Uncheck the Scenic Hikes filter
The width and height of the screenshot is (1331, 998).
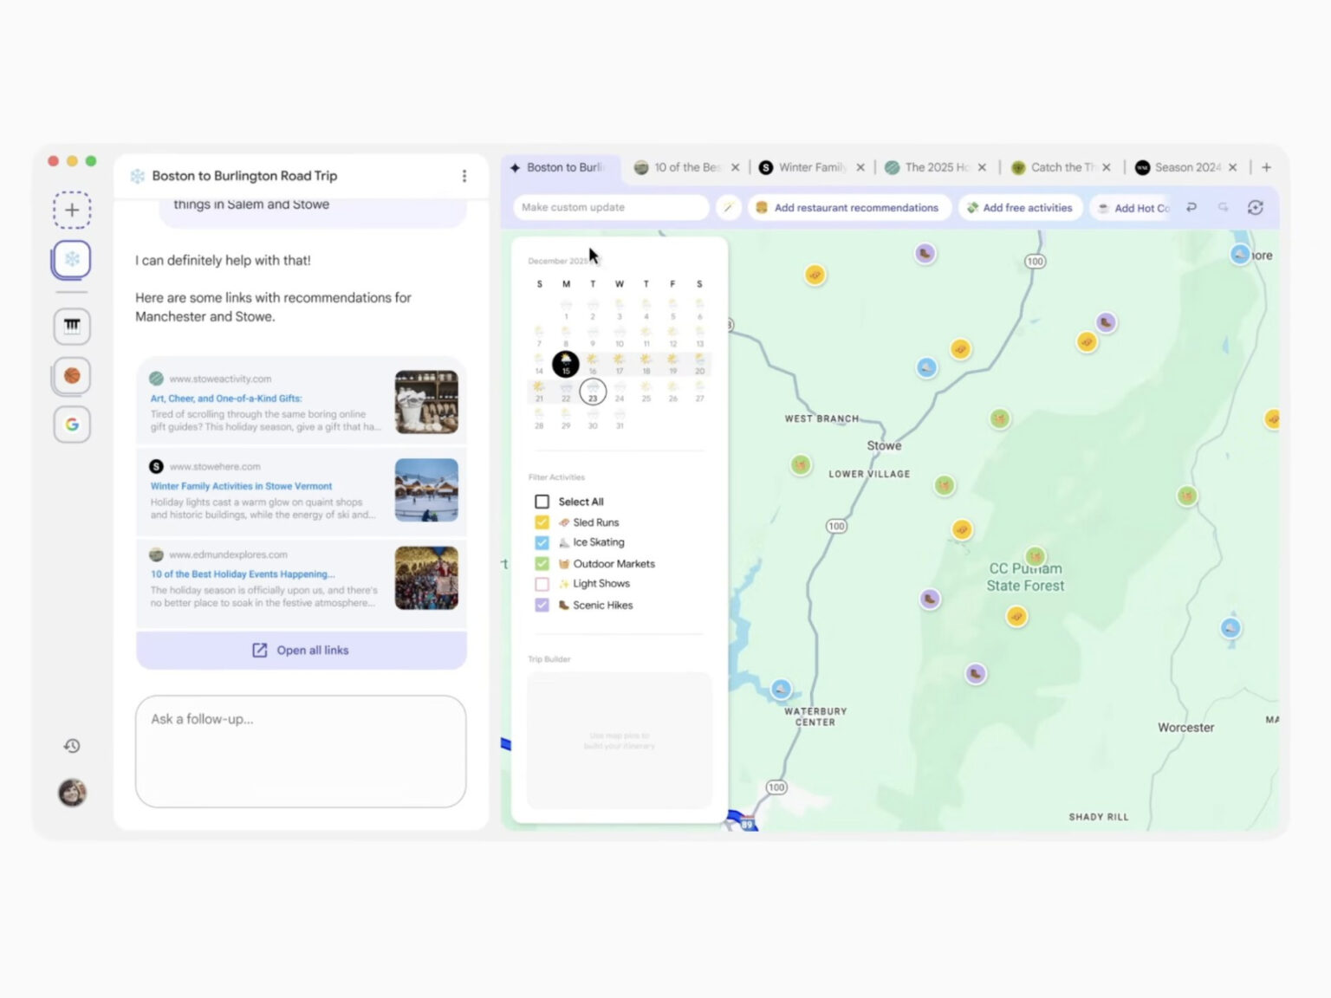[x=542, y=606]
